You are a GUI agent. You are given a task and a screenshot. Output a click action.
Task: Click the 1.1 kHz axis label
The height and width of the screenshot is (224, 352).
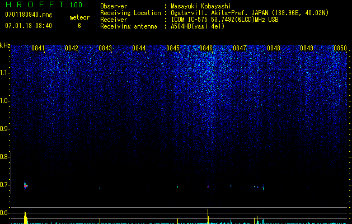click(x=4, y=73)
